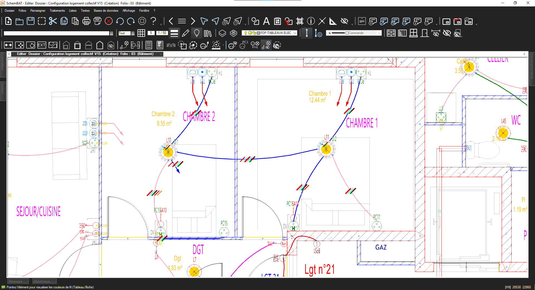Image resolution: width=535 pixels, height=290 pixels.
Task: Open help with the question mark icon
Action: coord(153,21)
